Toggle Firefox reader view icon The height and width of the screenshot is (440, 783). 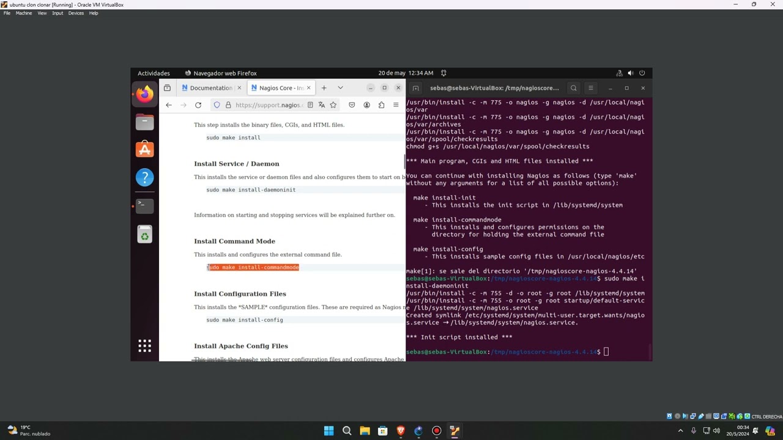pyautogui.click(x=310, y=105)
